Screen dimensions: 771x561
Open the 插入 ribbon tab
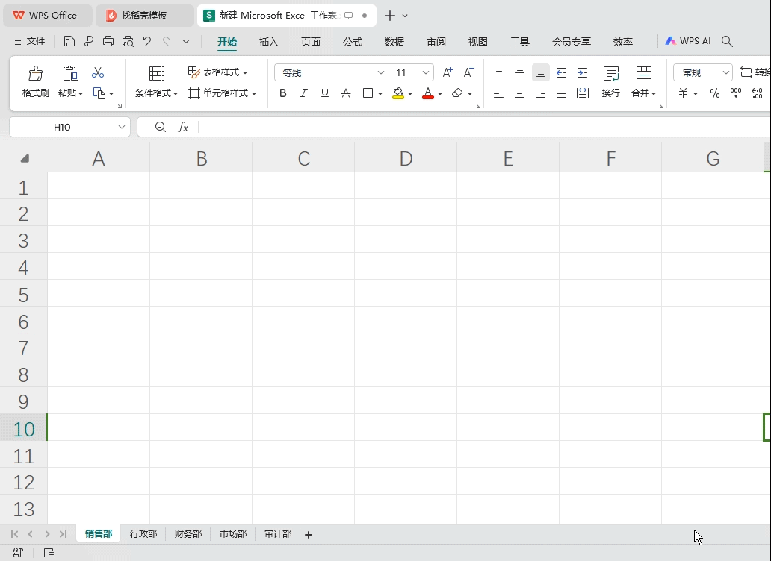pos(269,42)
